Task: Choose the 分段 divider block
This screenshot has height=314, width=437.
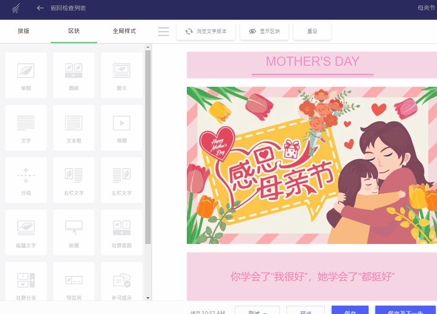Action: [26, 180]
